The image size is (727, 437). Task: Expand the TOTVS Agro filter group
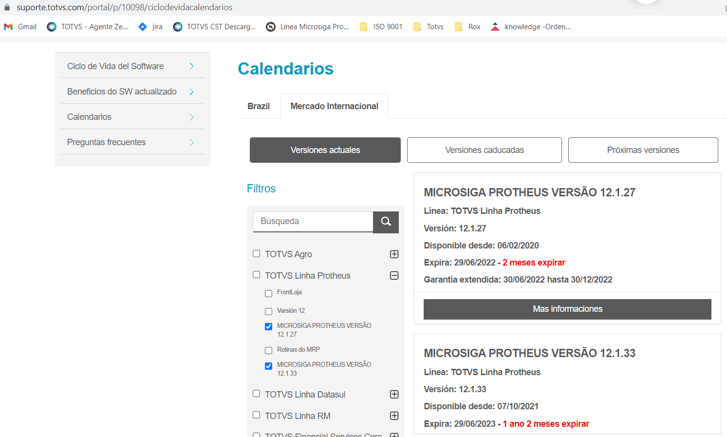(x=394, y=254)
